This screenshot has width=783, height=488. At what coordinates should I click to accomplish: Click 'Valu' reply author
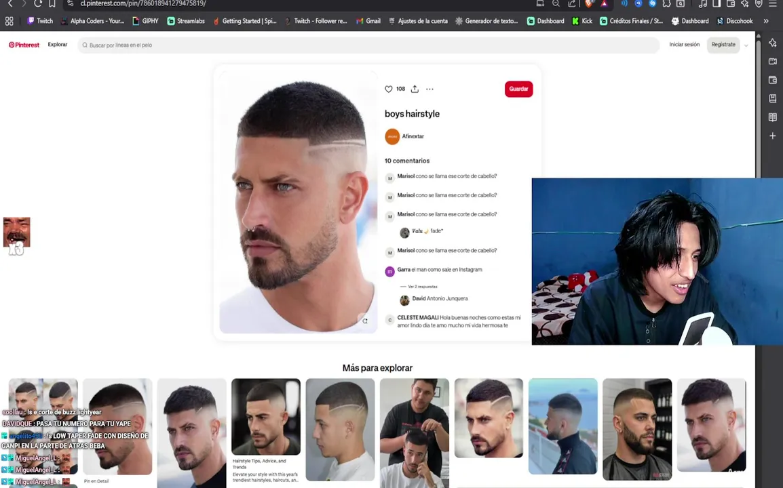click(x=417, y=231)
